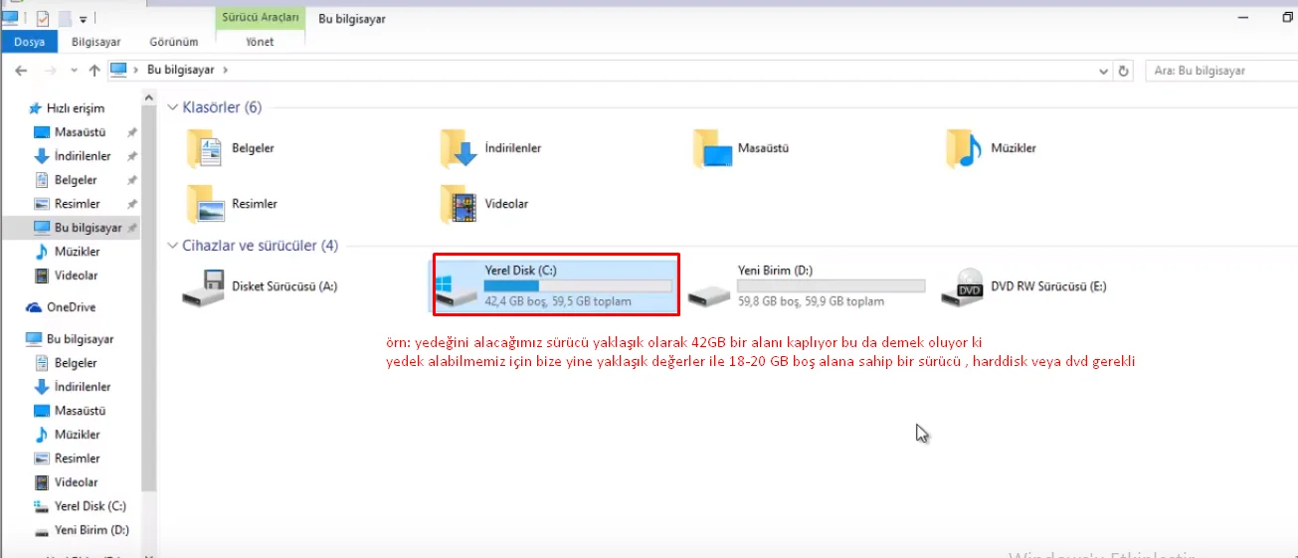Select the DVD RW Sürücüsü (E:) drive
This screenshot has height=558, width=1298.
pyautogui.click(x=970, y=286)
